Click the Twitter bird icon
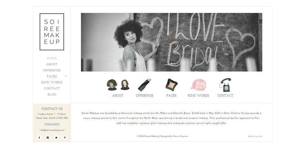 click(x=56, y=137)
